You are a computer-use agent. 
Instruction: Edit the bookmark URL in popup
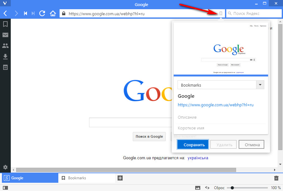coord(216,105)
